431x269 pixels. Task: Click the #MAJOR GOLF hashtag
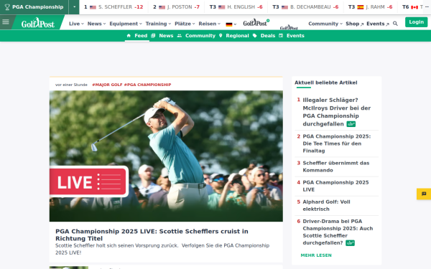coord(107,85)
